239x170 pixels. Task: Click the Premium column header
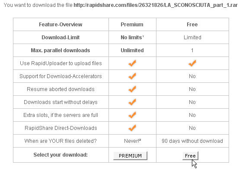coord(132,25)
